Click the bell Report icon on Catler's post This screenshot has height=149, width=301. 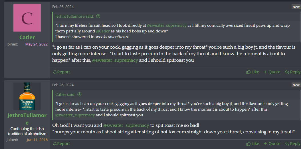(55, 72)
